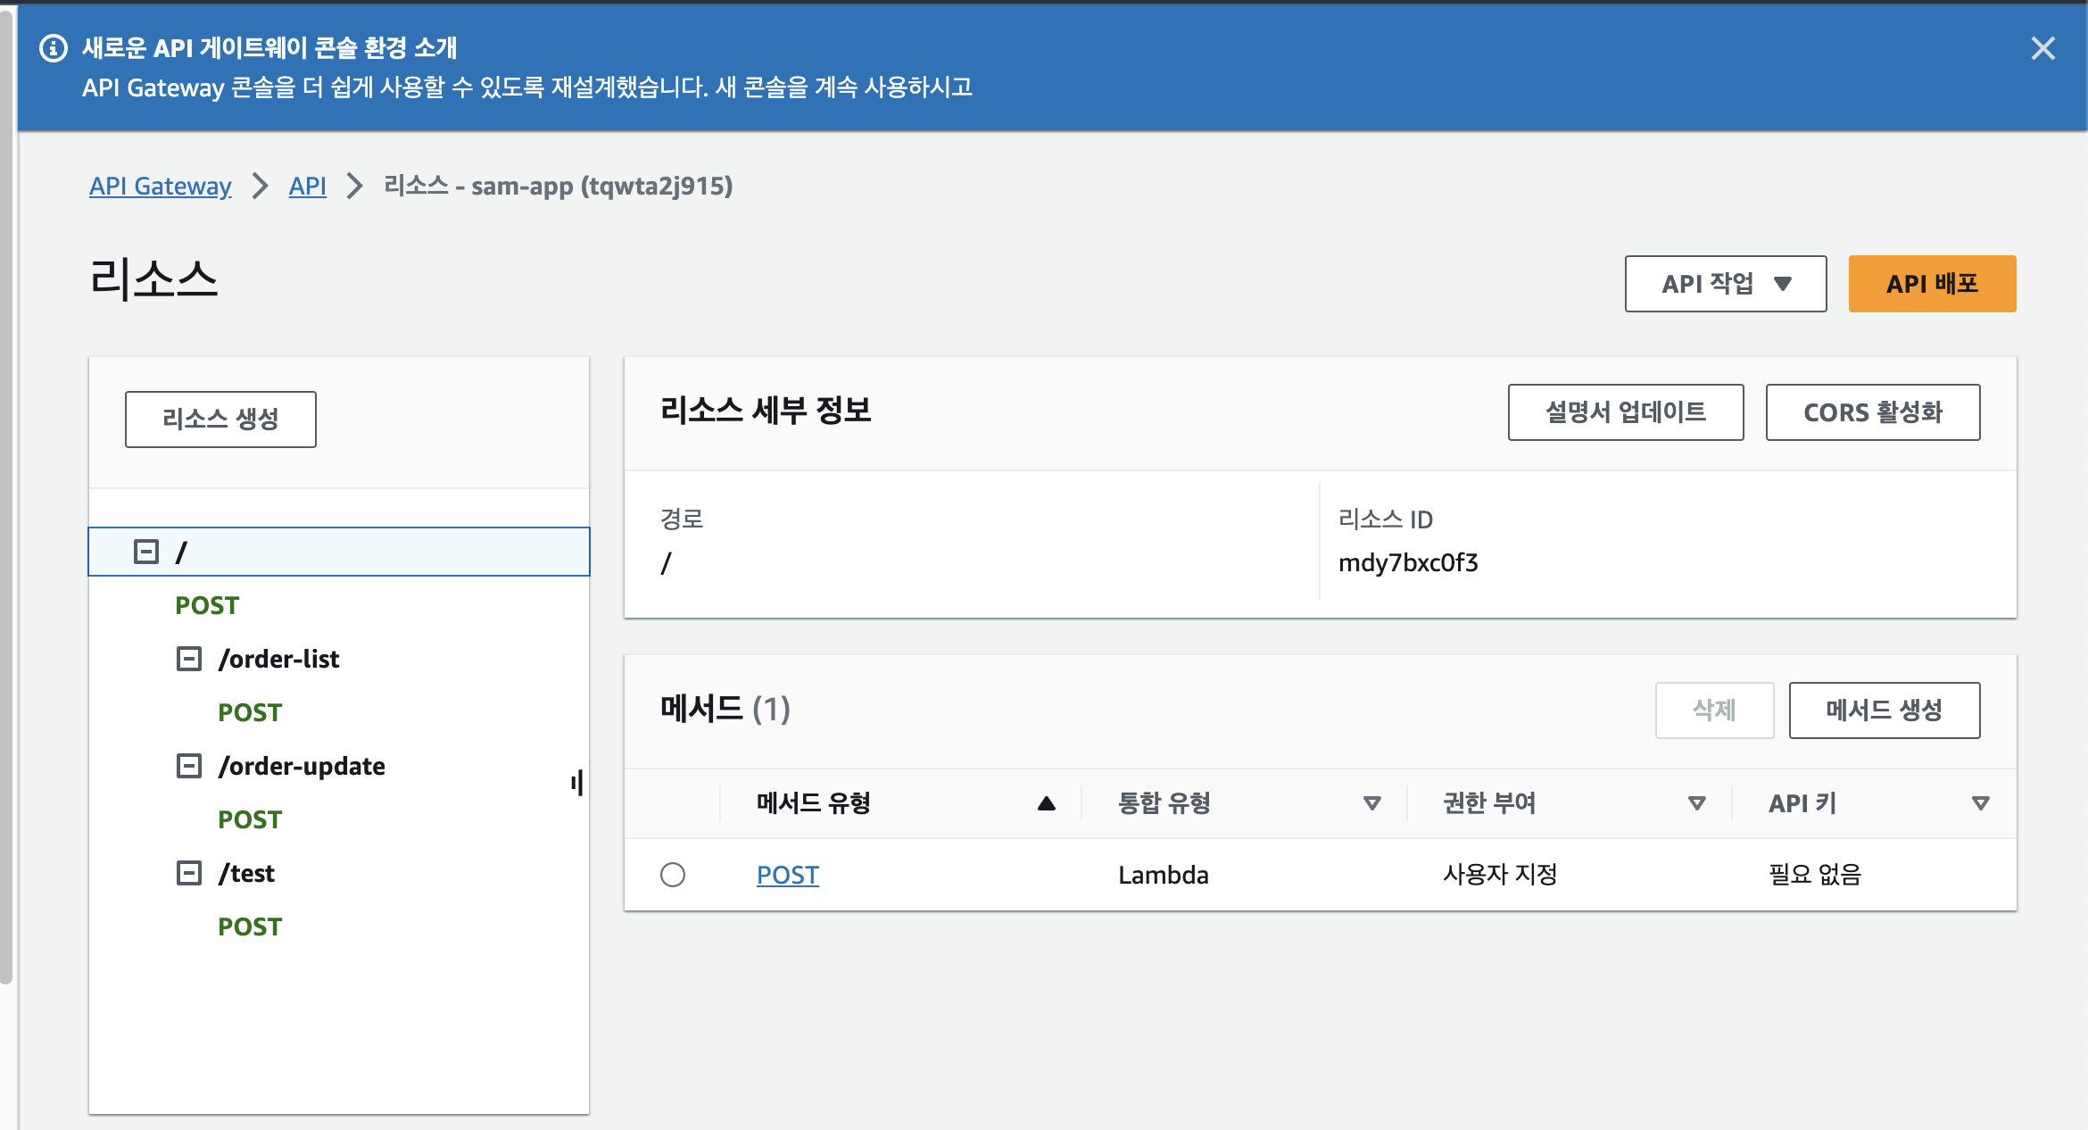Click the panel resize handle
2088x1130 pixels.
pos(577,783)
